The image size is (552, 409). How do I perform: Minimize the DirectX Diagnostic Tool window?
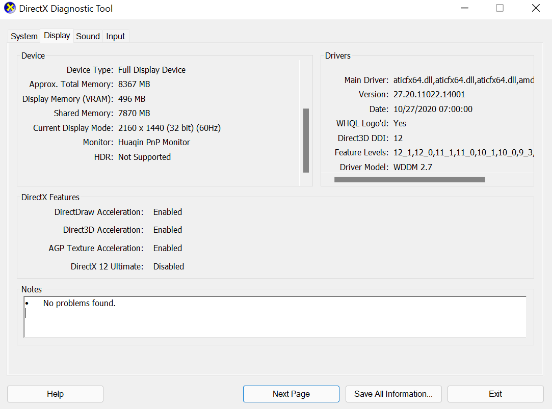[465, 8]
